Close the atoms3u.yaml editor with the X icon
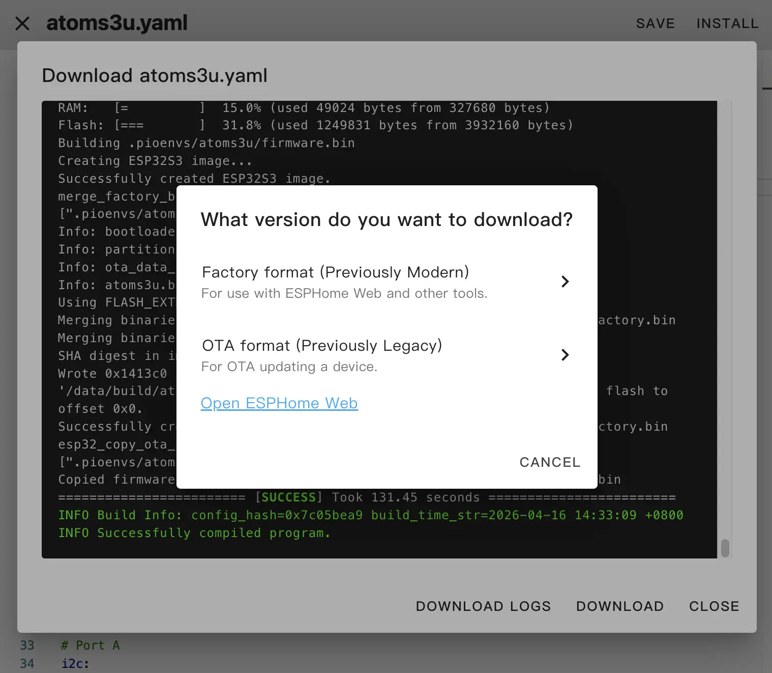Screen dimensions: 772x673 pos(22,23)
